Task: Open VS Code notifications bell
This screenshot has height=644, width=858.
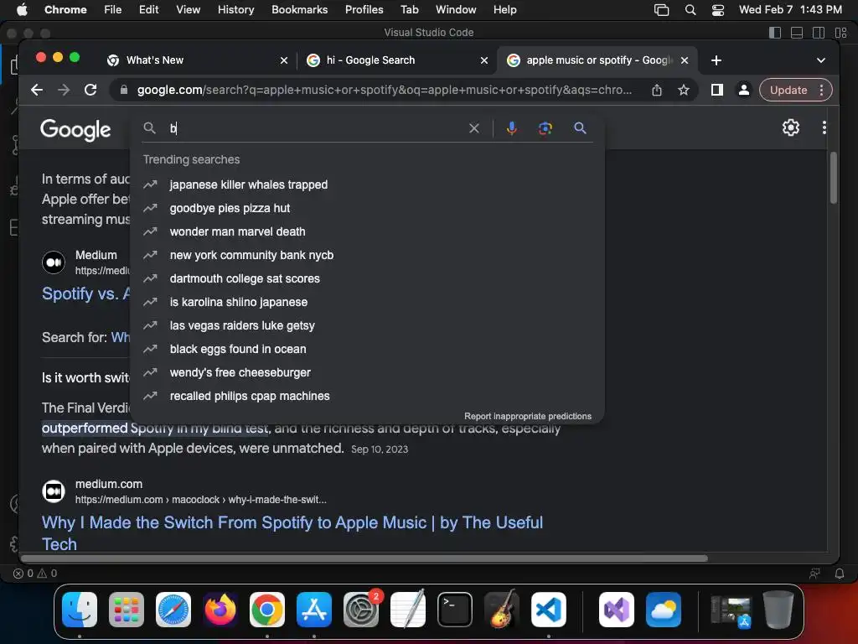Action: [840, 574]
